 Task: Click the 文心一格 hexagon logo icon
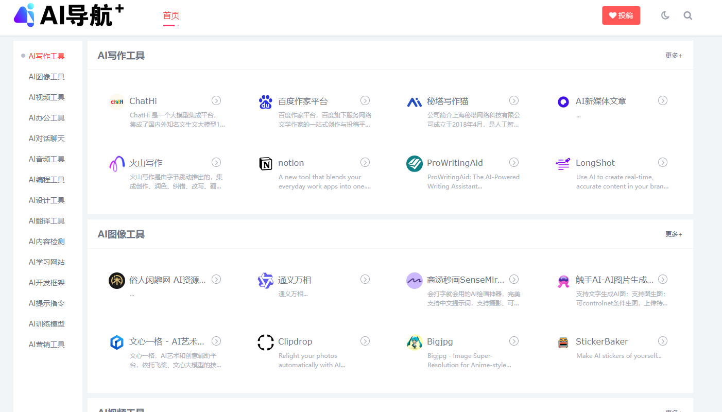point(117,341)
